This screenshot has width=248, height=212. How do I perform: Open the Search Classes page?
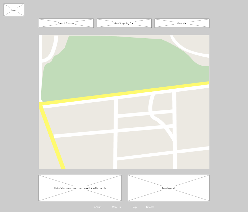(66, 23)
